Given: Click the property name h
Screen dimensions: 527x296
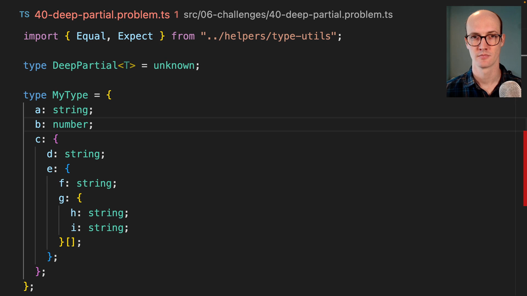Looking at the screenshot, I should click(x=74, y=213).
